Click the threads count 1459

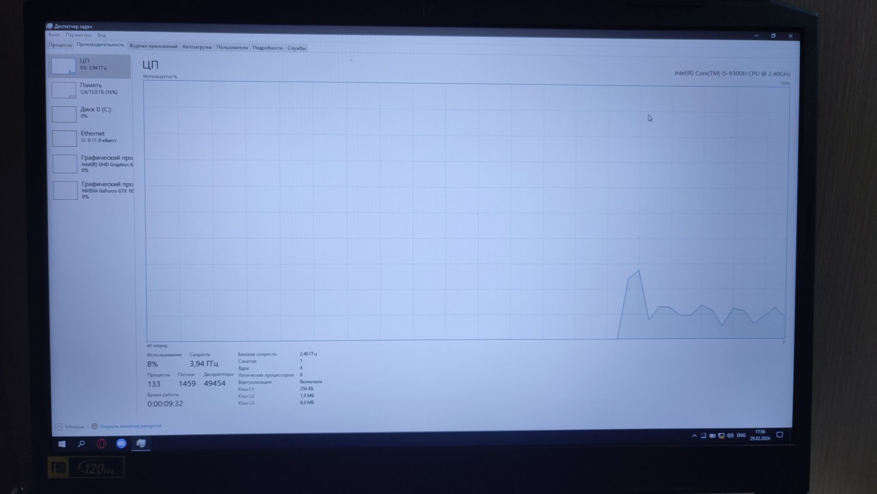187,383
